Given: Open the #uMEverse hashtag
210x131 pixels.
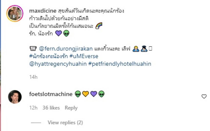Looking at the screenshot, I should [84, 56].
